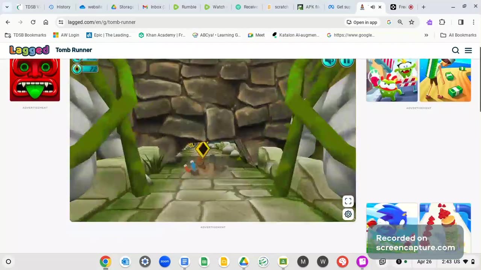Click the Google icon in the address bar
The width and height of the screenshot is (481, 270).
point(389,22)
